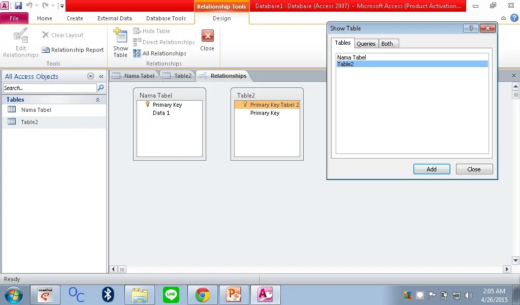This screenshot has height=305, width=520.
Task: Open LINE from the taskbar
Action: click(x=171, y=295)
